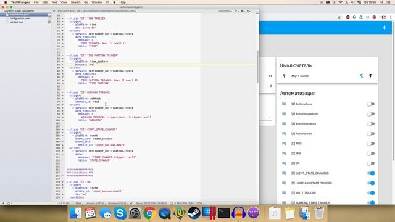The image size is (395, 222).
Task: Click TextWrangler icon in the dock
Action: [x=179, y=213]
